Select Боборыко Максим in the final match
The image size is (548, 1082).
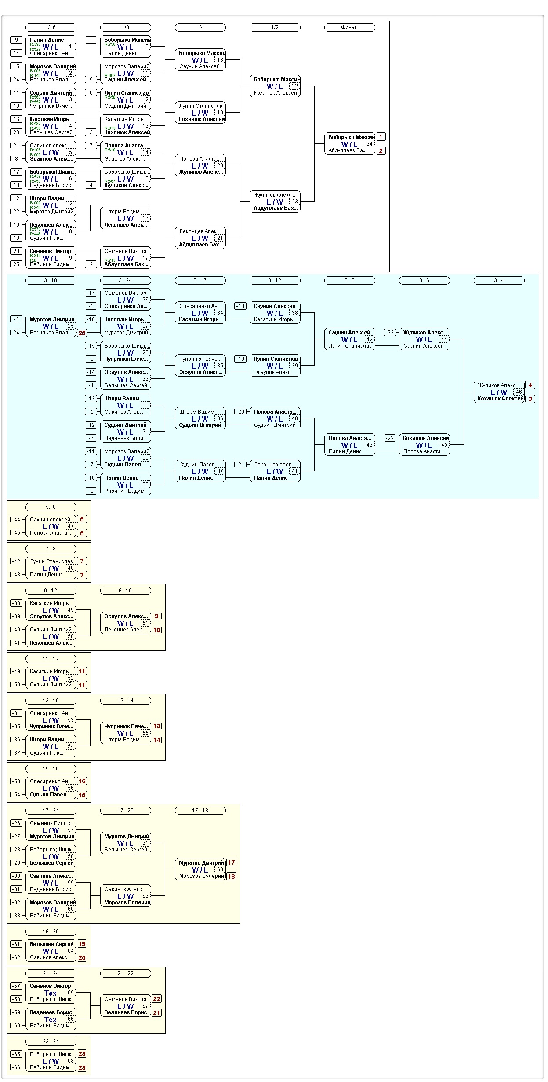click(351, 137)
